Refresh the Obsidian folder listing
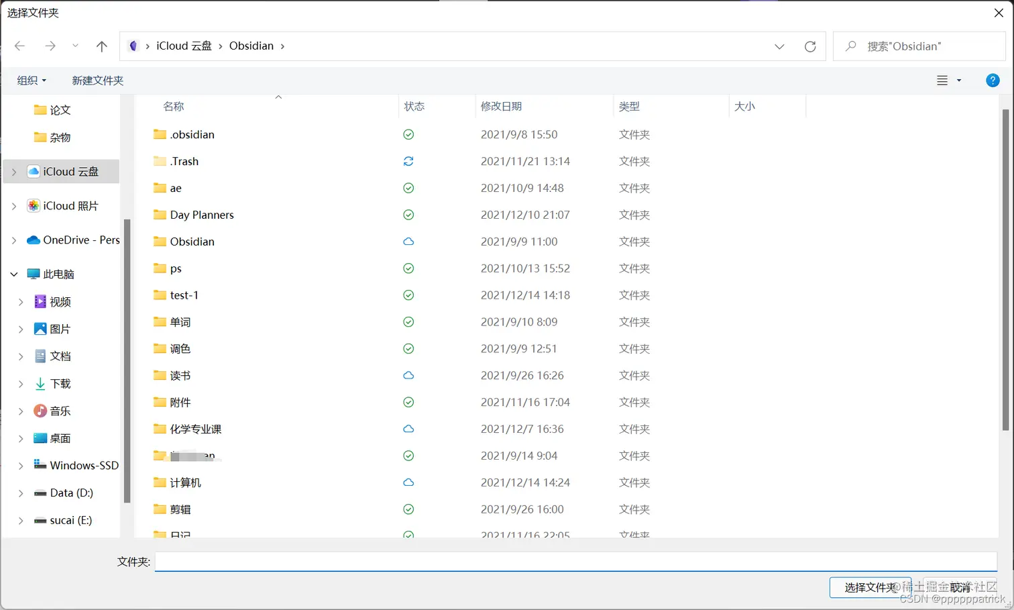 click(x=810, y=46)
